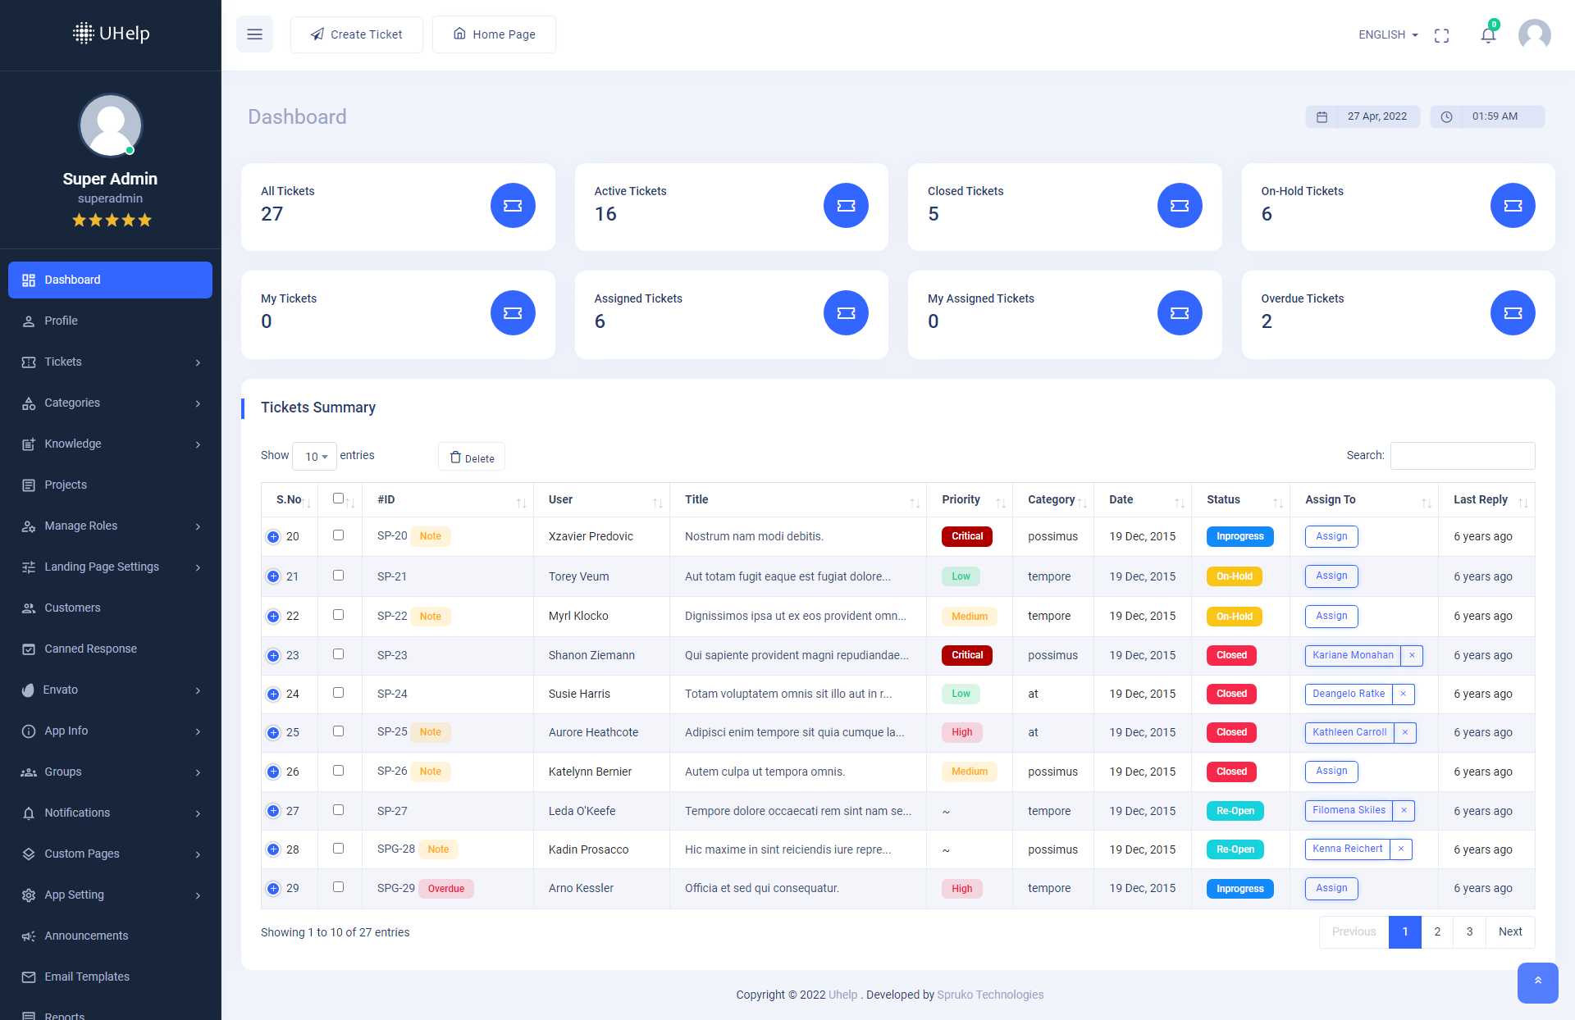Check the select-all checkbox in table header
The height and width of the screenshot is (1020, 1575).
338,499
